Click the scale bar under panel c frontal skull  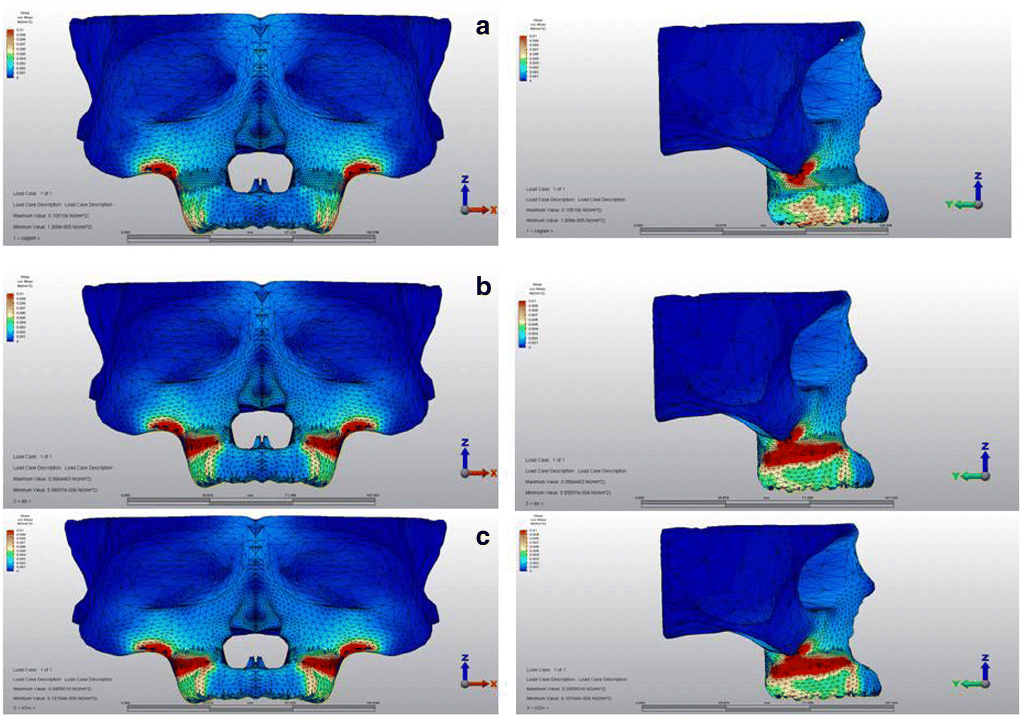(251, 707)
